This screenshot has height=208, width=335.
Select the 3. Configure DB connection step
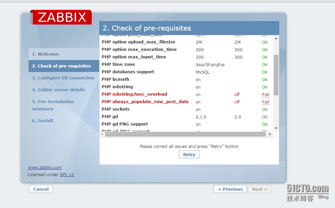coord(63,78)
